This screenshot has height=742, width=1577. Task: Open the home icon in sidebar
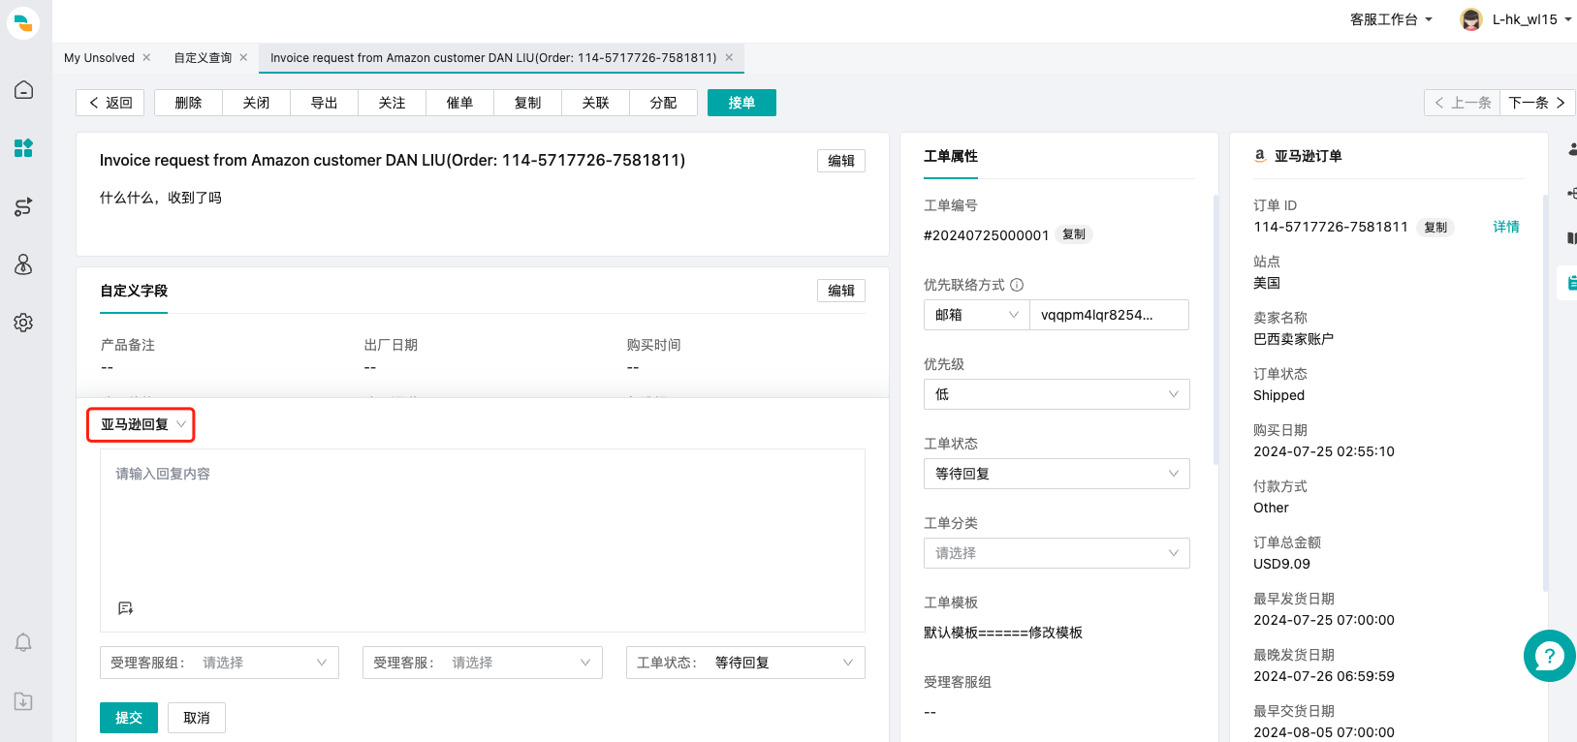pos(23,90)
